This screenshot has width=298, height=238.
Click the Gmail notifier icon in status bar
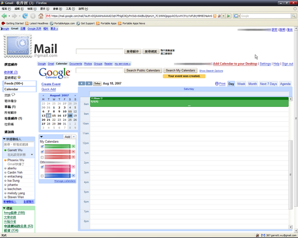click(263, 235)
